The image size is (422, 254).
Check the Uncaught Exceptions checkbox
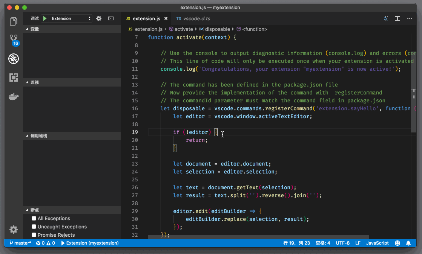tap(34, 227)
